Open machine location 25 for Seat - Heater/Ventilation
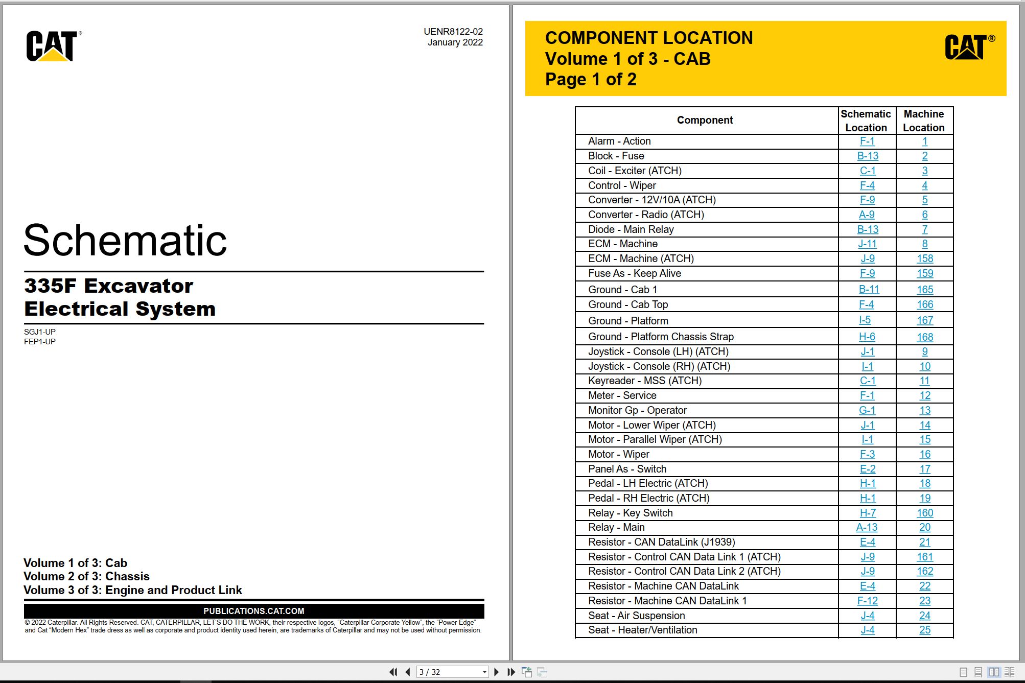Image resolution: width=1025 pixels, height=683 pixels. (925, 630)
